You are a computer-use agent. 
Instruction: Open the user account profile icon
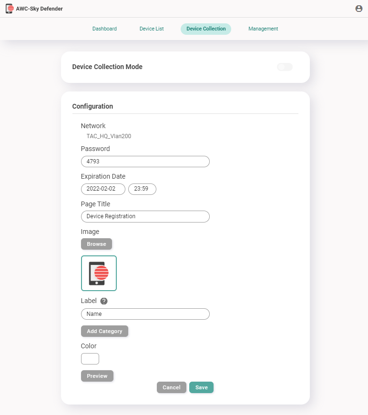[x=359, y=9]
